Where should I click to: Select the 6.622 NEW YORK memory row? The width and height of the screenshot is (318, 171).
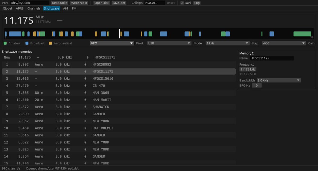coord(119,142)
